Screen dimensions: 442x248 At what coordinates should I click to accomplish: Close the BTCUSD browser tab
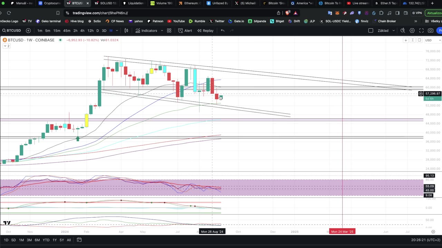point(87,3)
